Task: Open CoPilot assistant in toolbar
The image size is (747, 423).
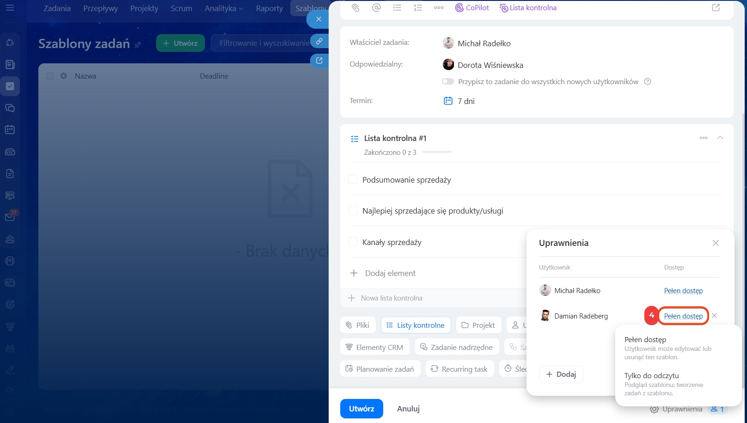Action: pyautogui.click(x=472, y=8)
